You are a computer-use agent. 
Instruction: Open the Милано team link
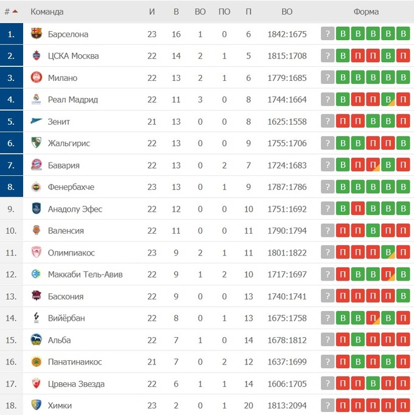pos(63,78)
